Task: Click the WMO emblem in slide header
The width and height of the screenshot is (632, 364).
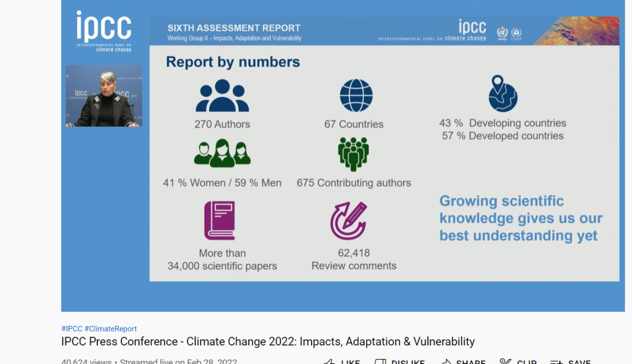Action: (x=502, y=33)
